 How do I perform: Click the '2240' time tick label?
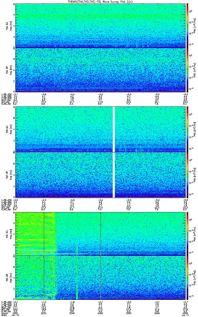72,313
